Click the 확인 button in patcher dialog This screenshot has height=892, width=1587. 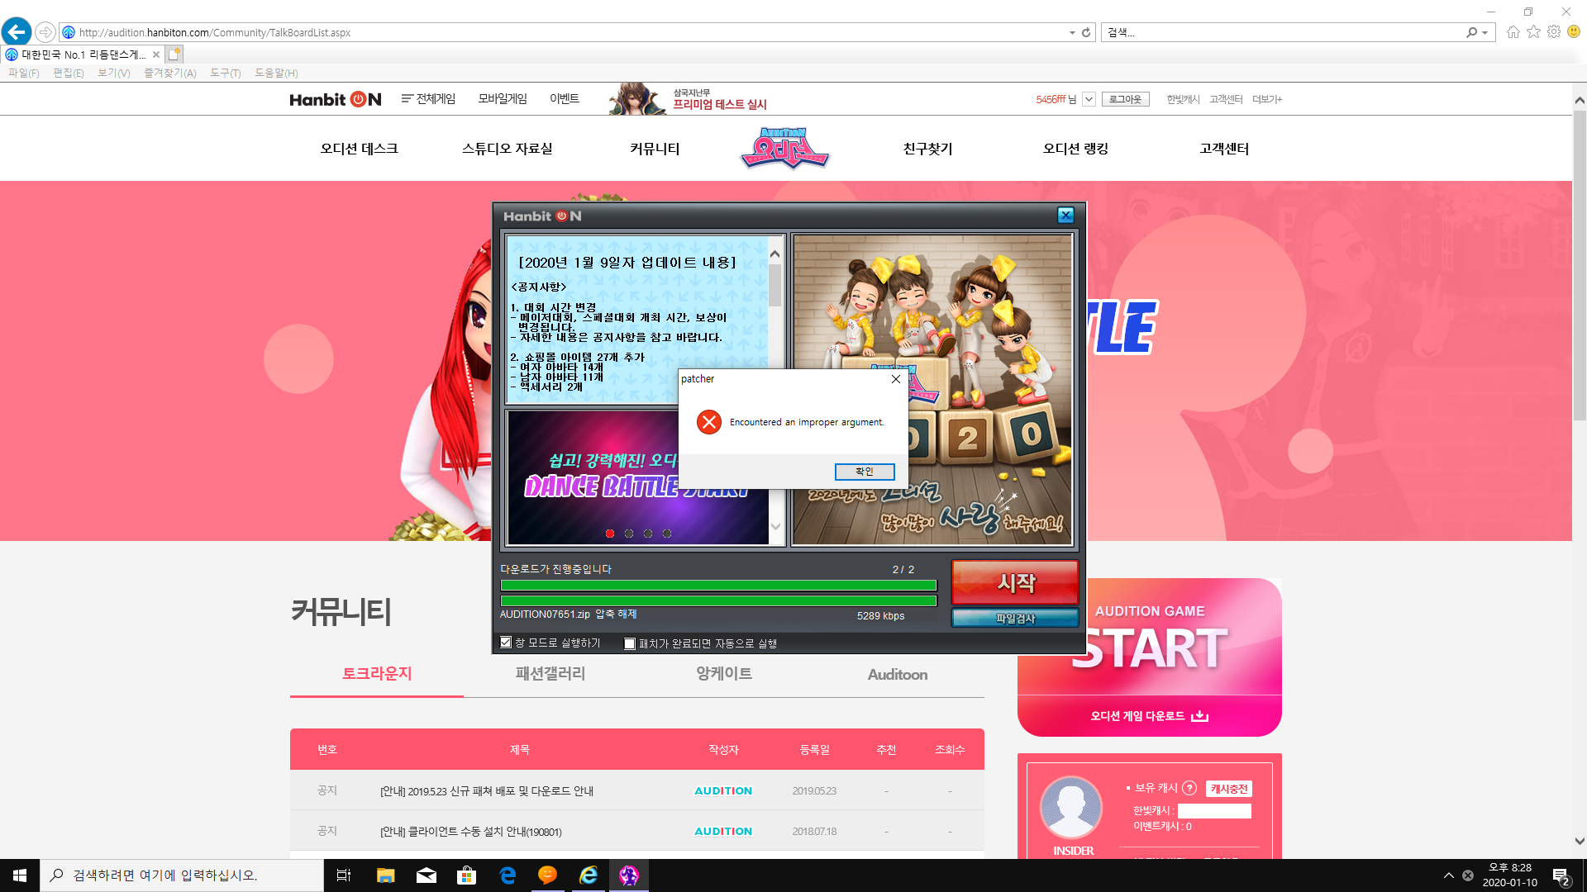(x=865, y=472)
